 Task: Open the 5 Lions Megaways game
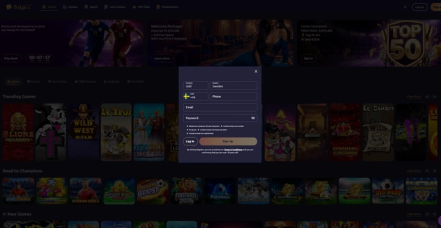(x=18, y=132)
